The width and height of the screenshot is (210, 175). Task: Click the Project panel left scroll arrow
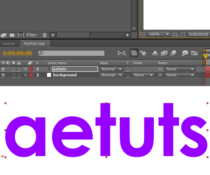coord(52,35)
